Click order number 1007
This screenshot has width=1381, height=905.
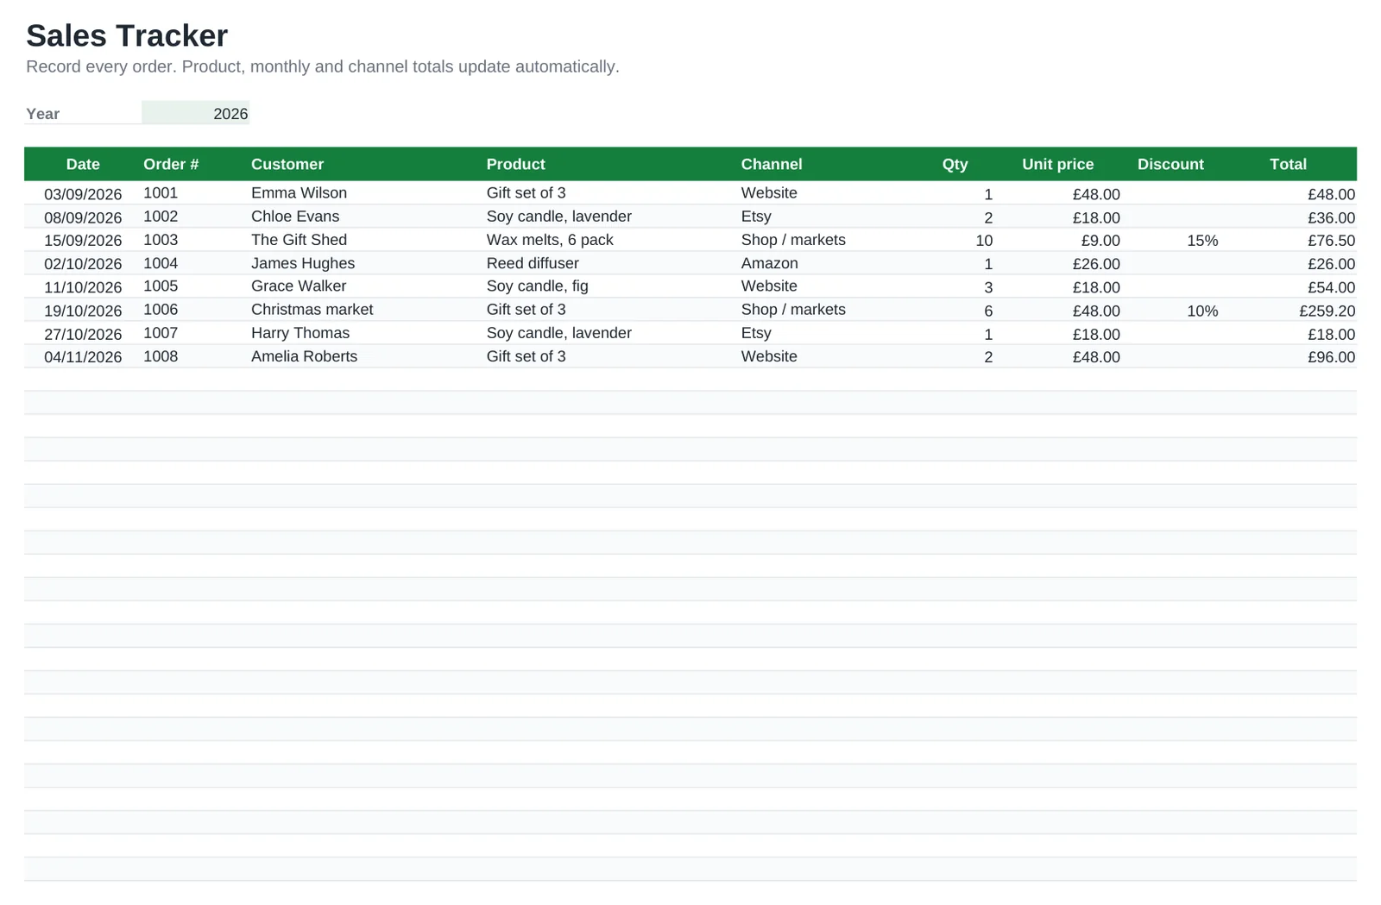tap(161, 333)
